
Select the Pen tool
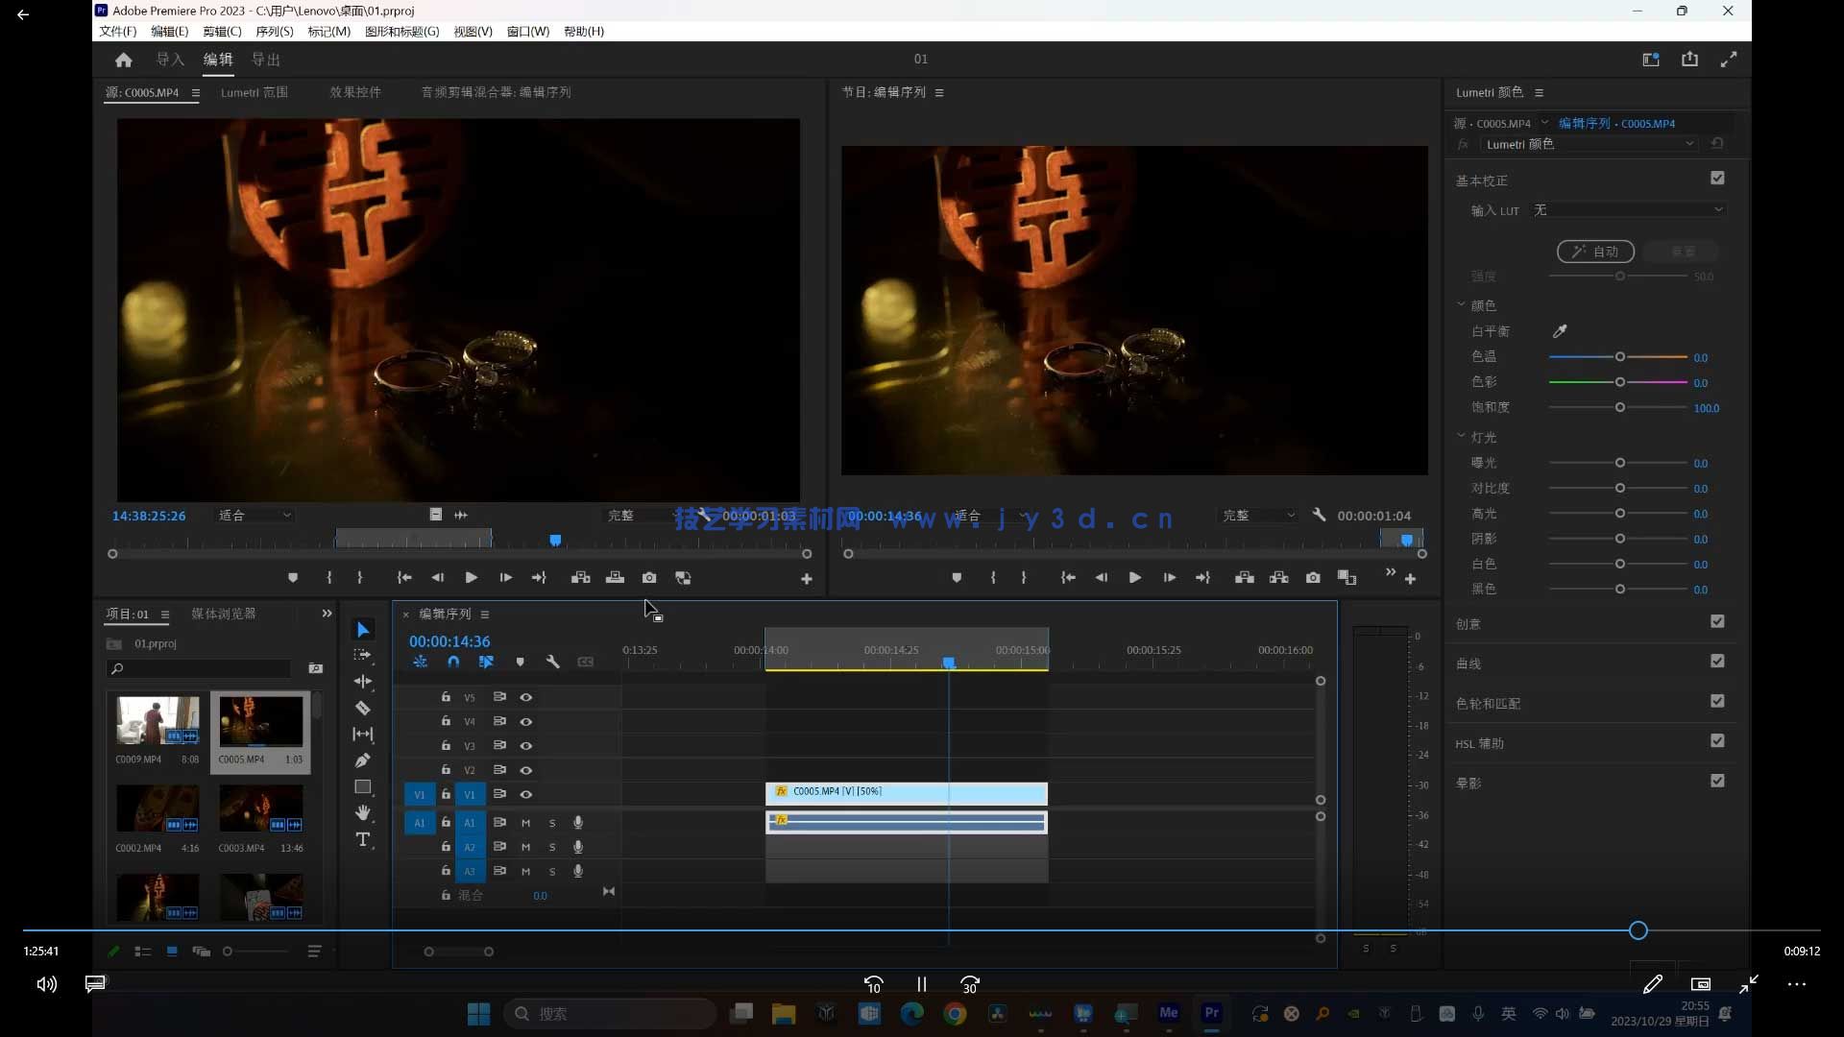click(x=363, y=760)
